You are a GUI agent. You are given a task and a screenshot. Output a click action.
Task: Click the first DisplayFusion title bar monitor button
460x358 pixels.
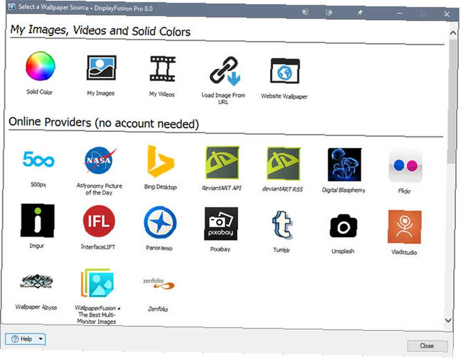pos(305,12)
